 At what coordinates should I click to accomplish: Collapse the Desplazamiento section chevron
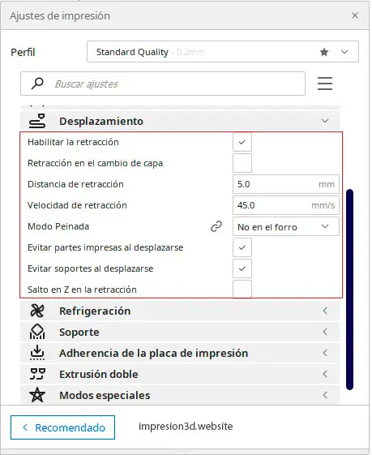(x=325, y=121)
